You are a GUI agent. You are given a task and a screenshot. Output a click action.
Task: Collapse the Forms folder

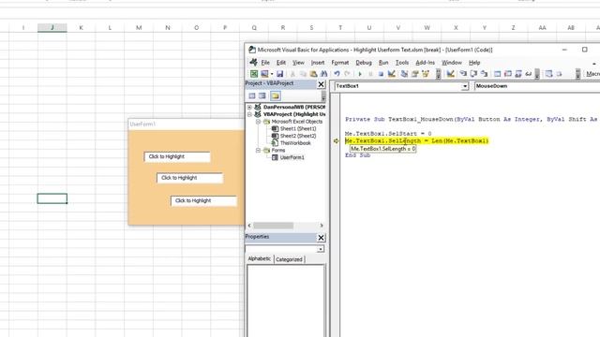point(258,150)
